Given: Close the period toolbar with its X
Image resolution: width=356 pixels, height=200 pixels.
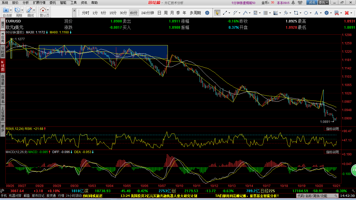Looking at the screenshot, I should (x=74, y=11).
